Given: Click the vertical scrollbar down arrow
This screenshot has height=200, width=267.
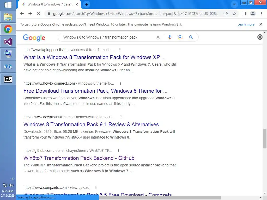Looking at the screenshot, I should click(x=265, y=193).
